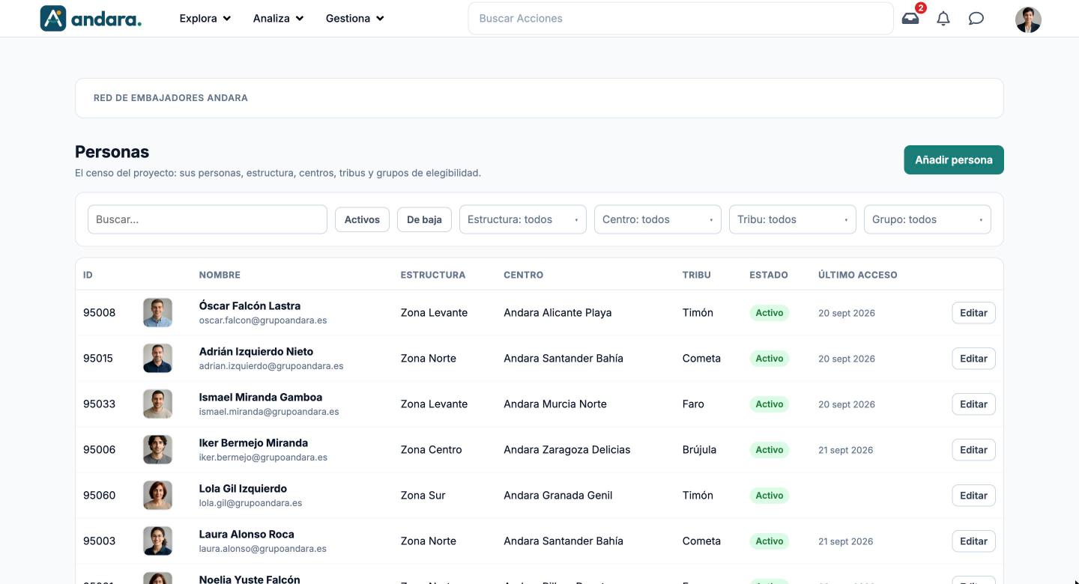Open the inbox tray icon with badge
Image resolution: width=1079 pixels, height=584 pixels.
pos(910,18)
